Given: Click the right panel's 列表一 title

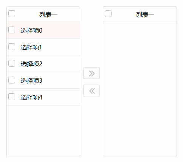Looking at the screenshot, I should 145,14.
